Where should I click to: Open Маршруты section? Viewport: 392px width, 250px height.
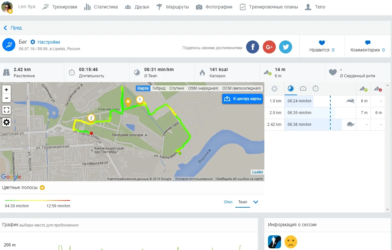(172, 7)
